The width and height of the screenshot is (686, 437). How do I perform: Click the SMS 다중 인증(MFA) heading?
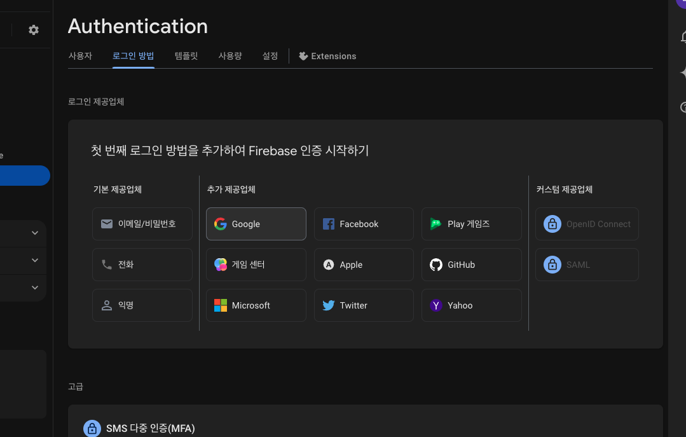click(151, 428)
